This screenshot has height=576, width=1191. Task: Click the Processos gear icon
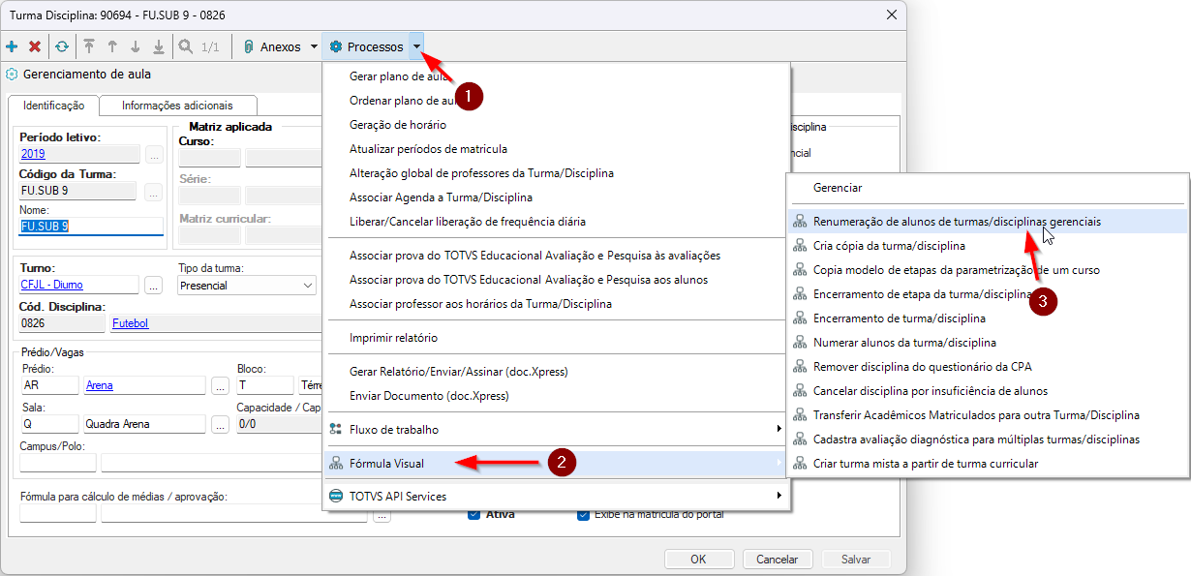click(x=336, y=46)
